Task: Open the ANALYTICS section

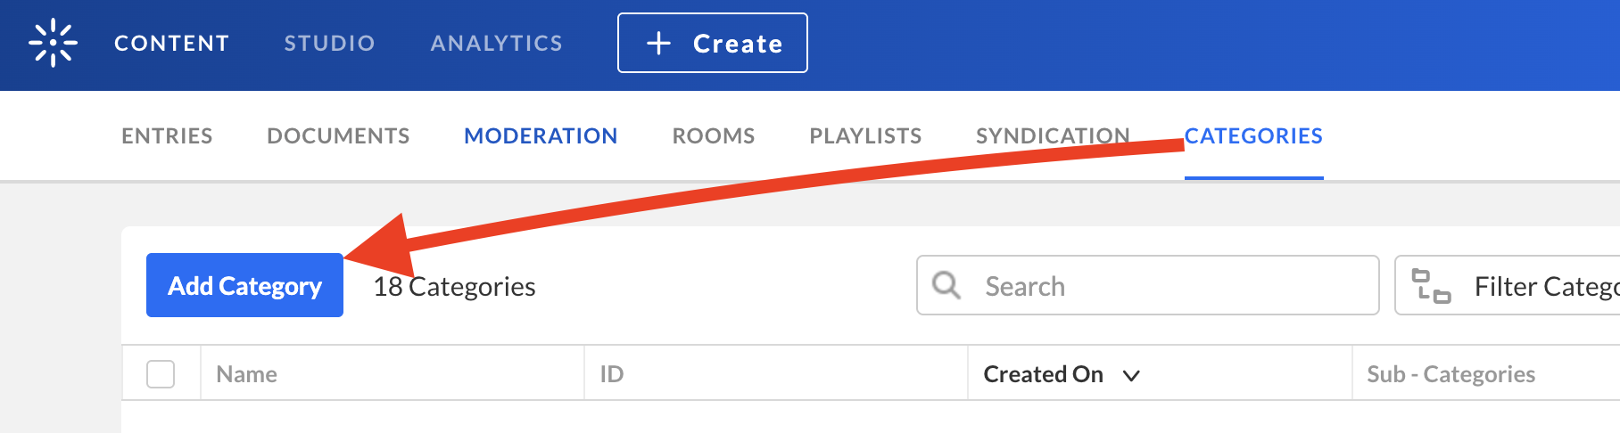Action: (x=497, y=43)
